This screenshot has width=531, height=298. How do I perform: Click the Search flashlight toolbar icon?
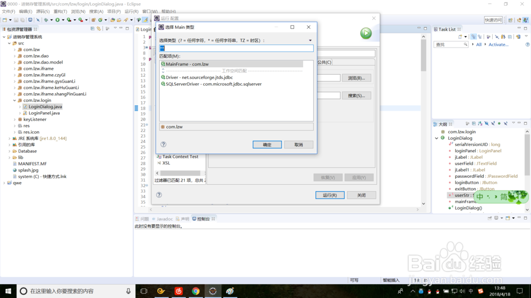point(126,20)
